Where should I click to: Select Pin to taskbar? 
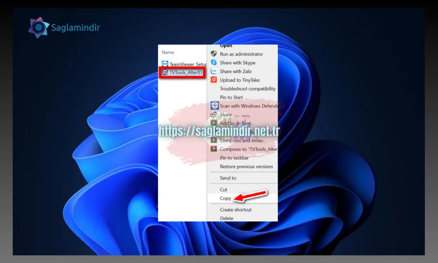pos(234,158)
